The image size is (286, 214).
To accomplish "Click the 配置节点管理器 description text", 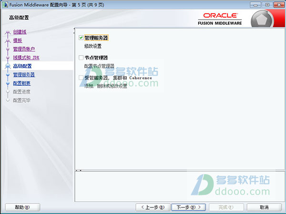I will pyautogui.click(x=99, y=66).
